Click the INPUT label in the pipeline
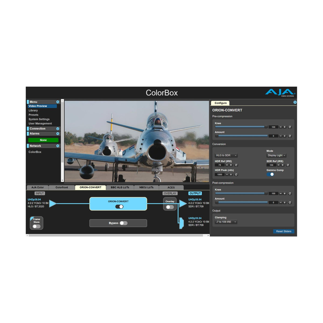 coord(40,194)
